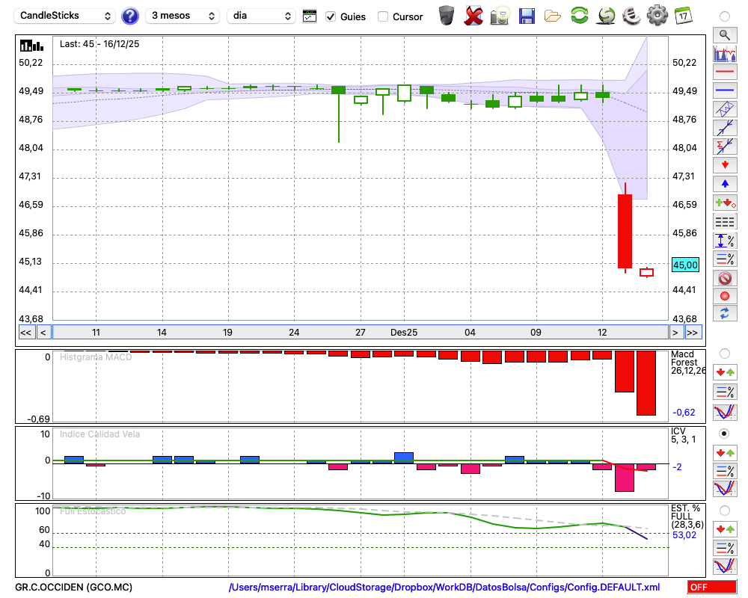This screenshot has width=748, height=598.
Task: Click ICV panel red-green arrows icon
Action: click(725, 452)
